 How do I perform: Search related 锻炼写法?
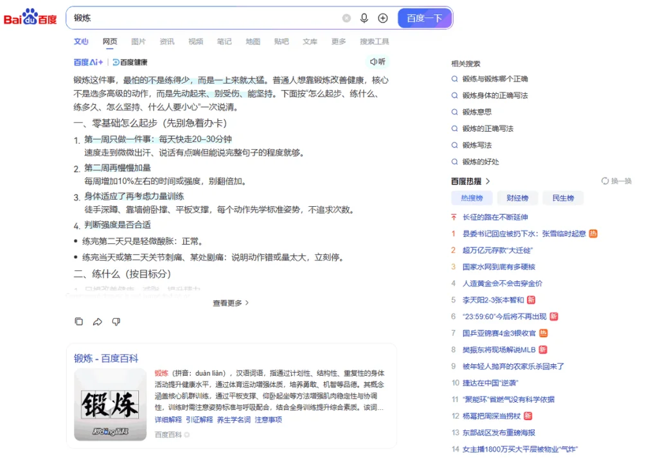[477, 145]
